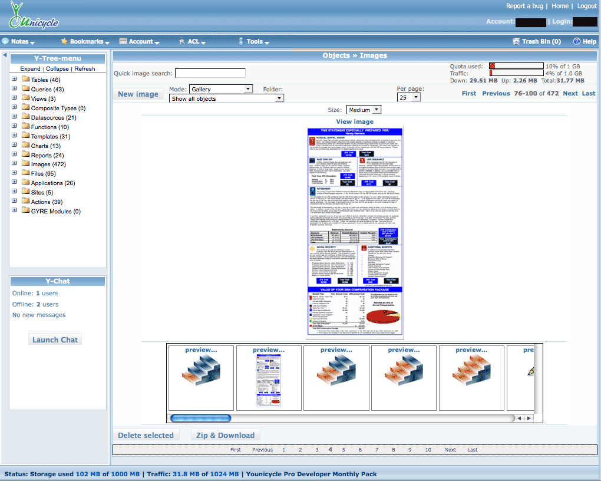Click the New image button
Image resolution: width=601 pixels, height=481 pixels.
(138, 94)
